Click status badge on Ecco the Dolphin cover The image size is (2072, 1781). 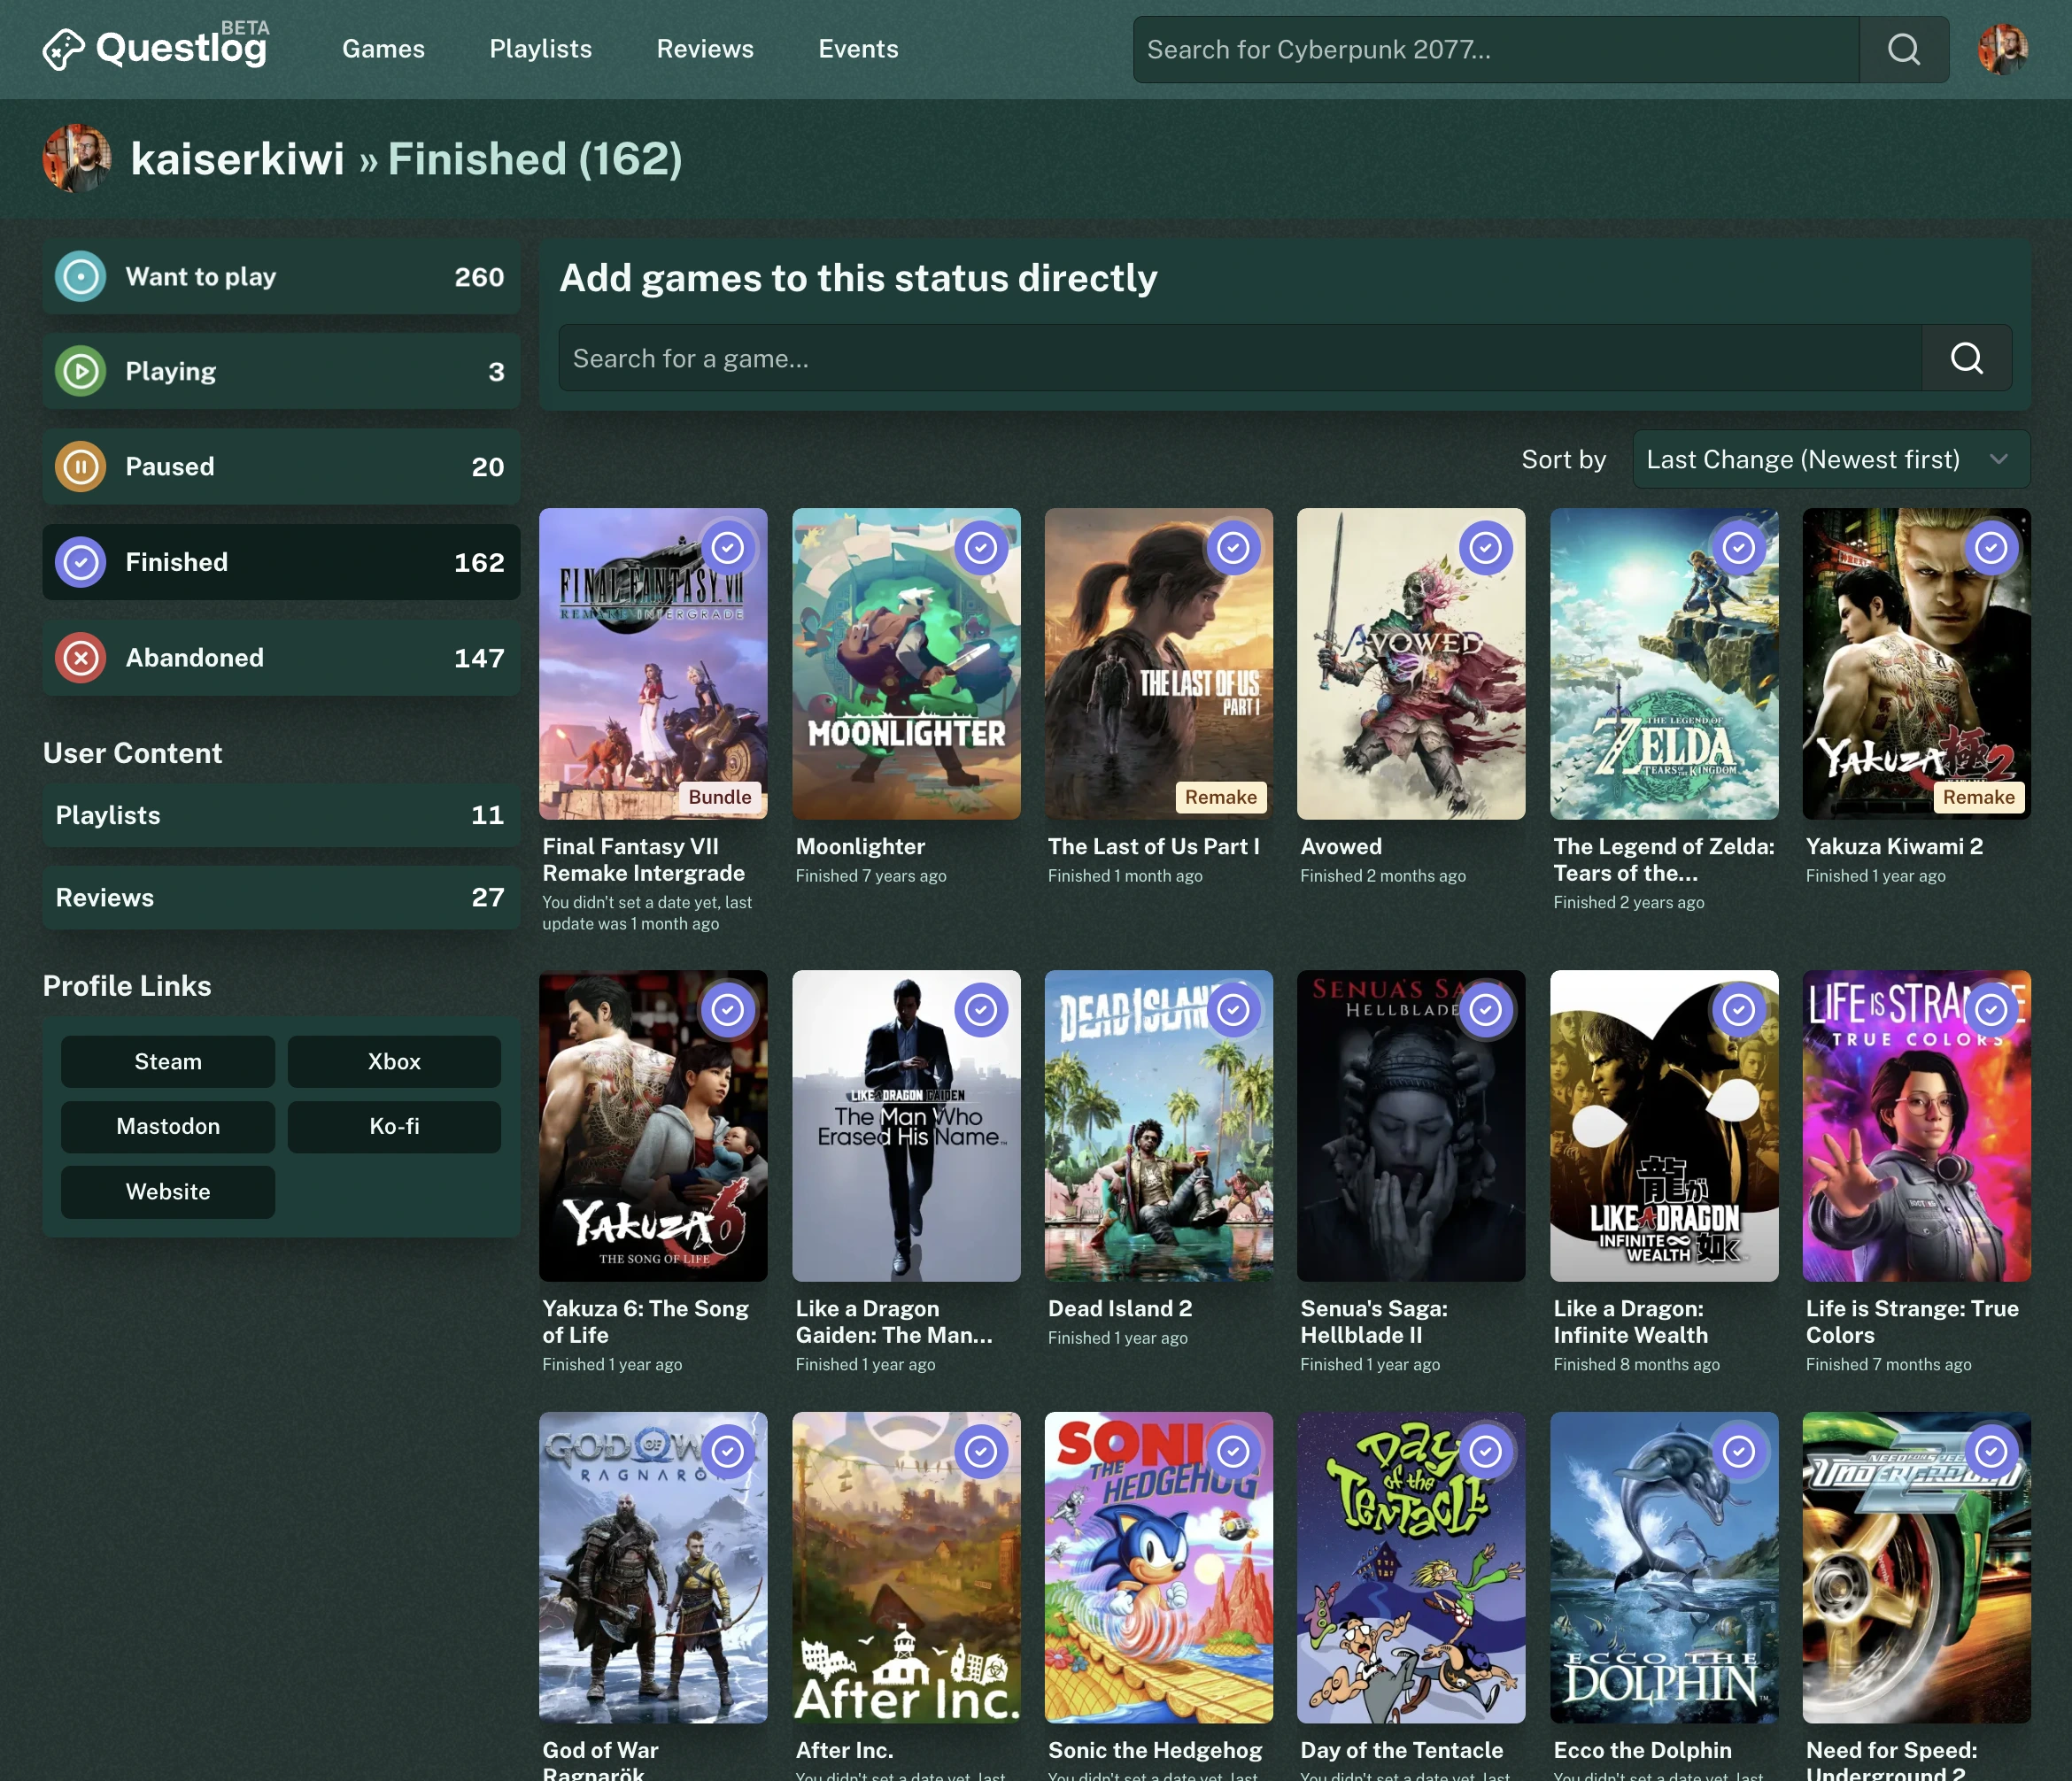point(1739,1451)
